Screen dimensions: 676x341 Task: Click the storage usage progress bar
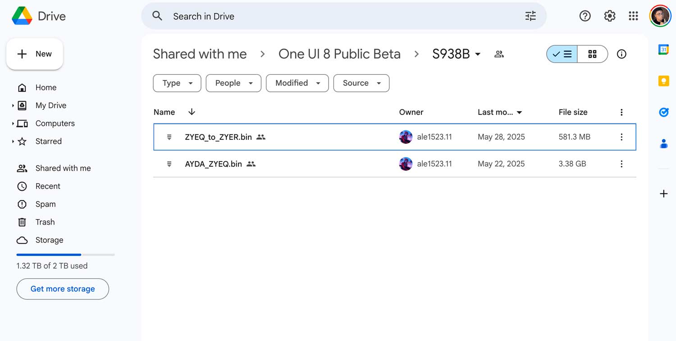pyautogui.click(x=65, y=255)
